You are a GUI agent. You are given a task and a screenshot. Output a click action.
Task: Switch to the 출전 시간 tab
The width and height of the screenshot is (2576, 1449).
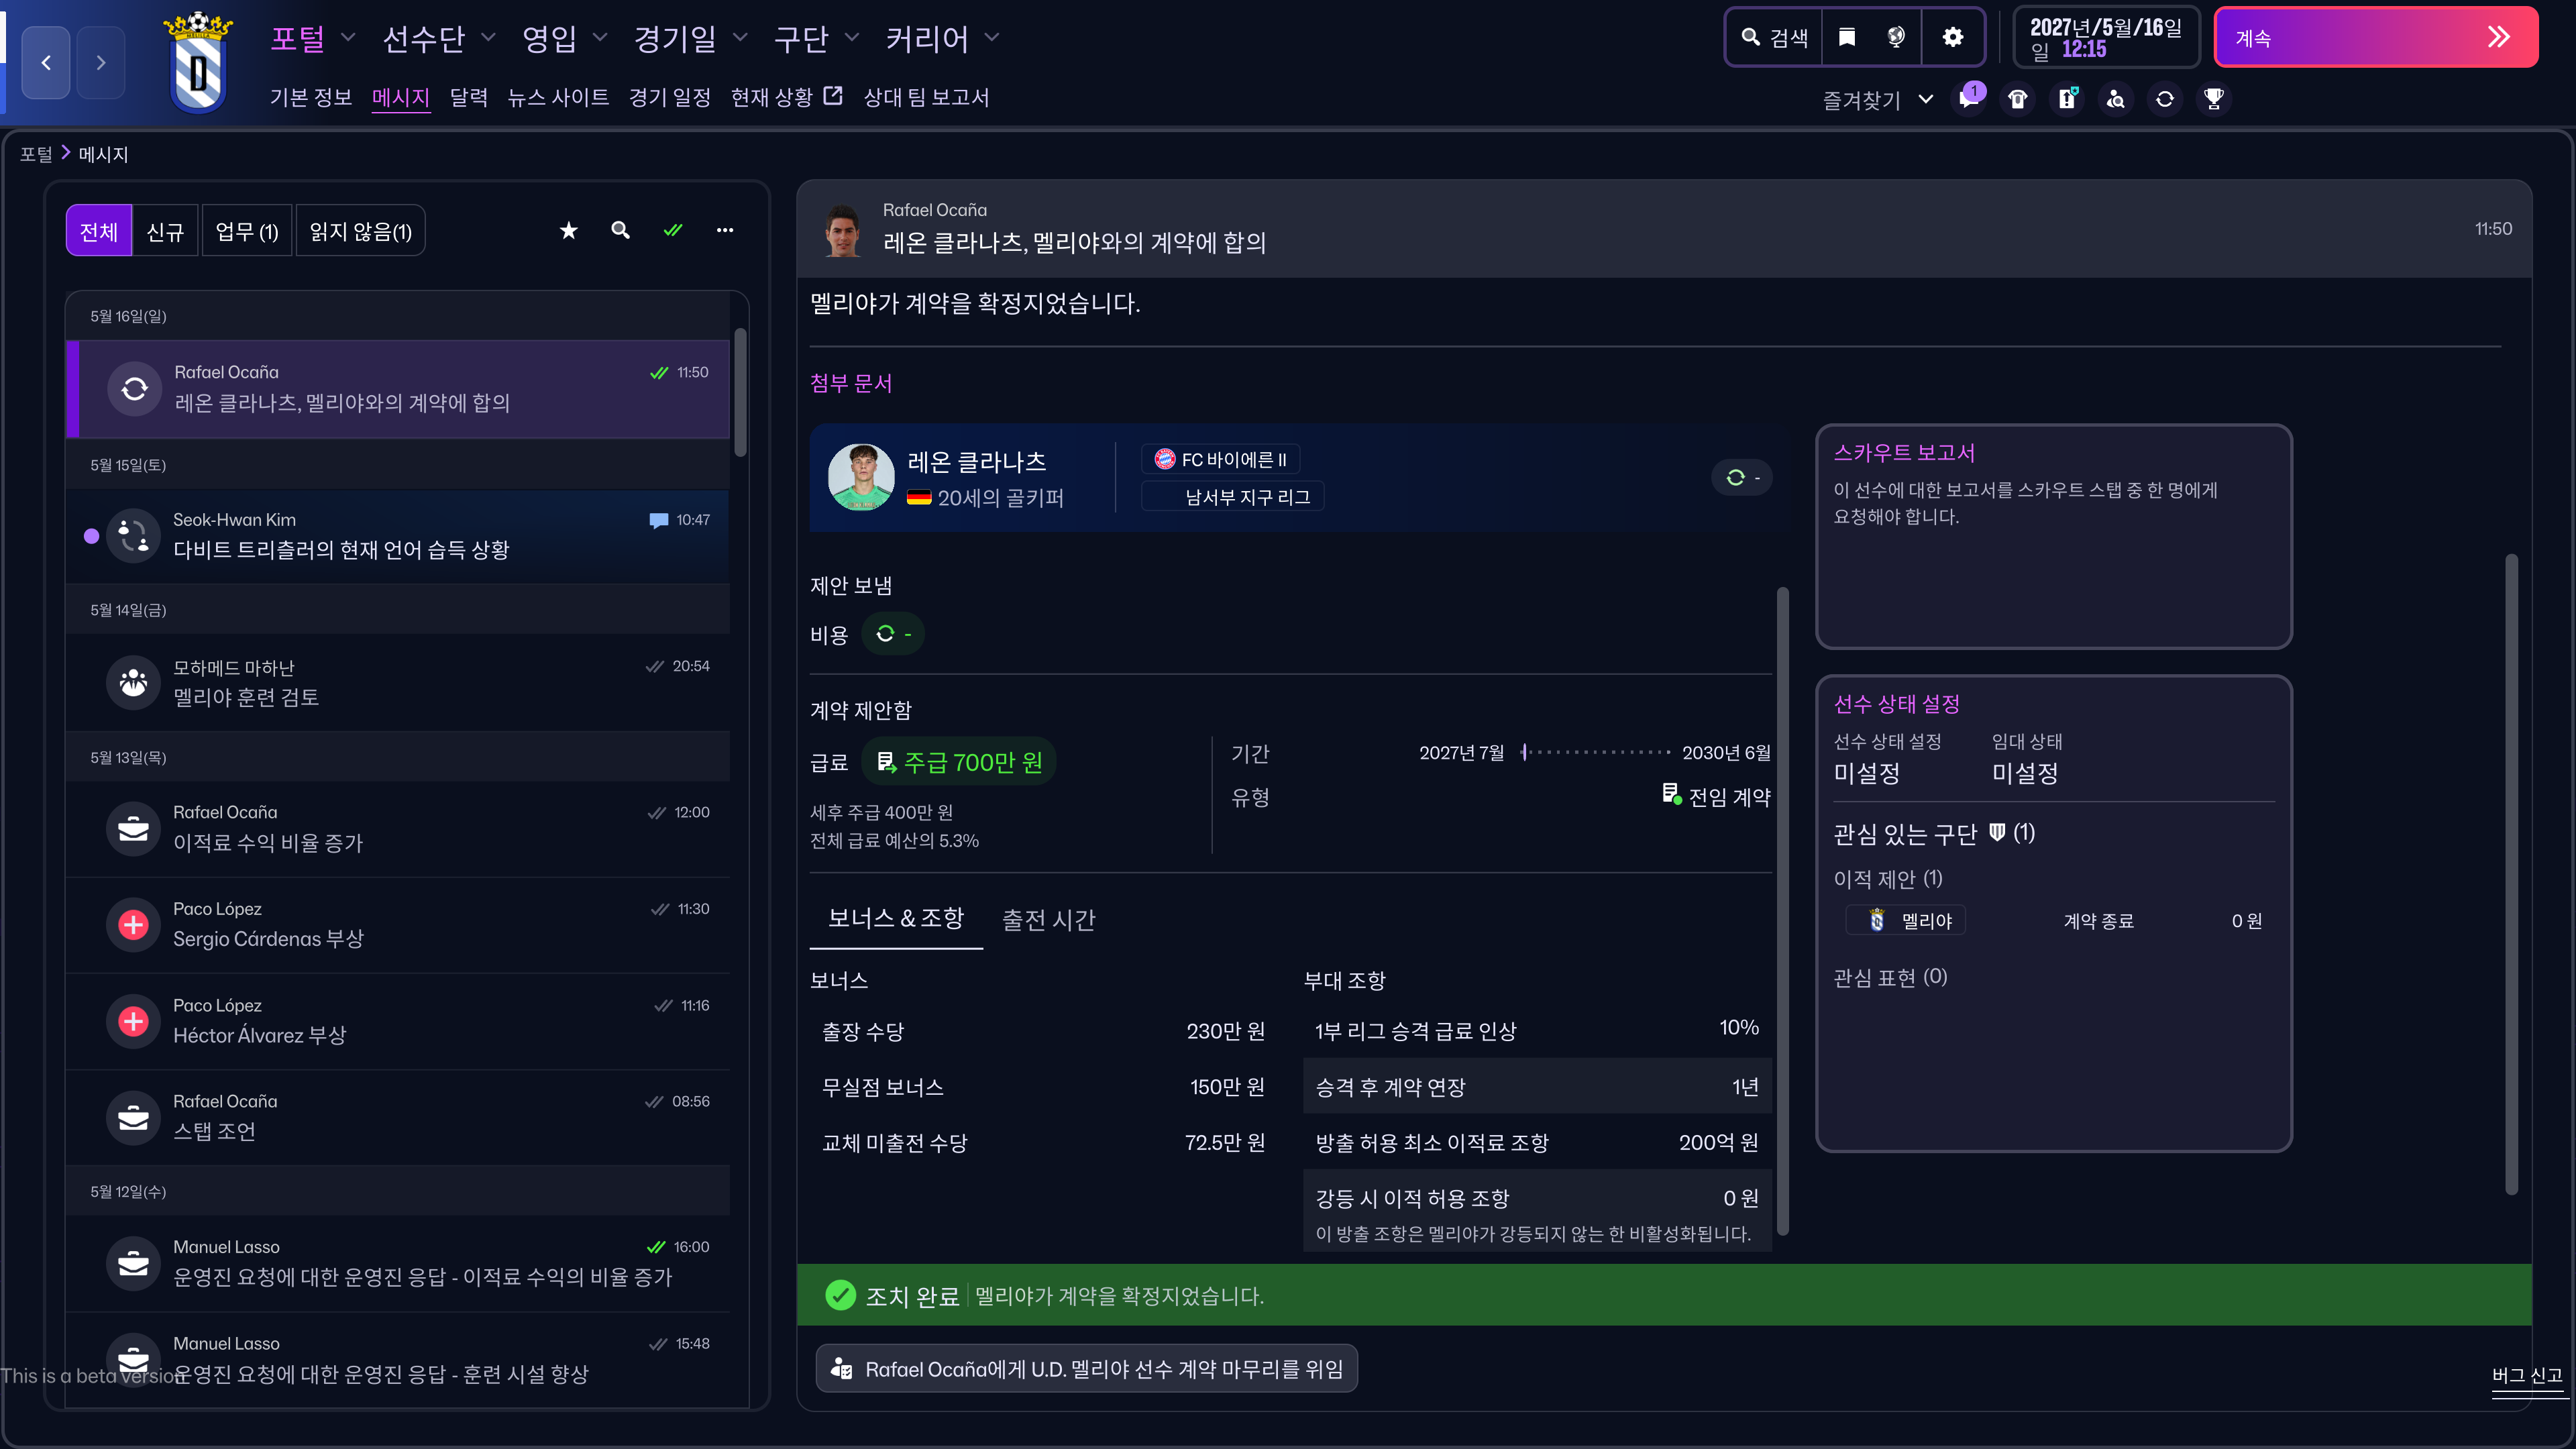point(1048,919)
